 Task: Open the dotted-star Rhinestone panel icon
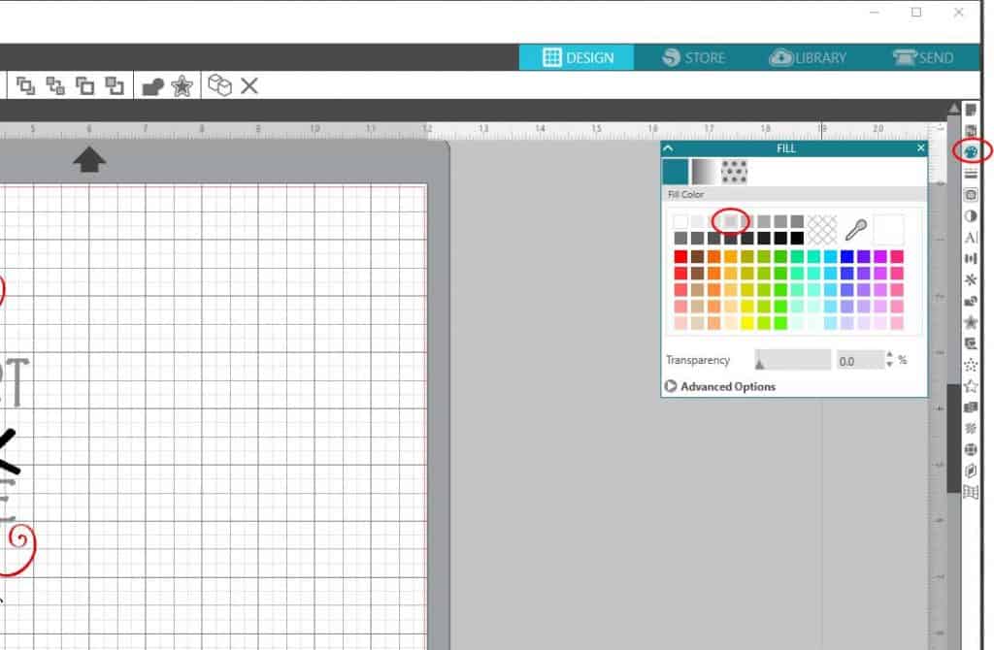tap(971, 365)
